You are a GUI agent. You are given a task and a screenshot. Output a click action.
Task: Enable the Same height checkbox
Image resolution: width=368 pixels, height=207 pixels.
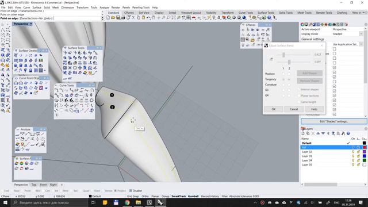[299, 102]
